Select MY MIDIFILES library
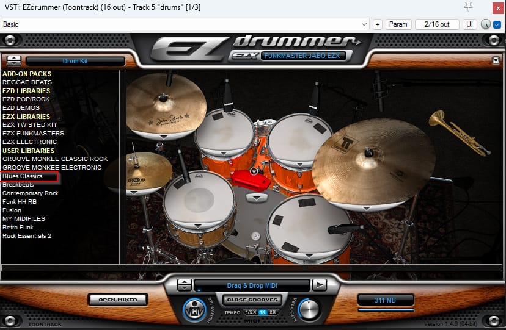The width and height of the screenshot is (506, 330). [x=24, y=218]
